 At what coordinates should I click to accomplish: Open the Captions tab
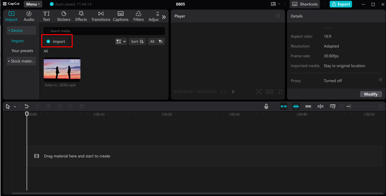point(121,16)
